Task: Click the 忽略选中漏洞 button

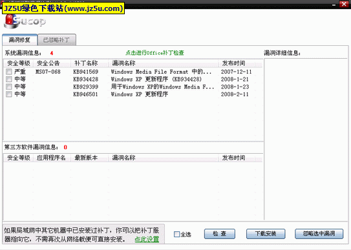Action: point(319,234)
